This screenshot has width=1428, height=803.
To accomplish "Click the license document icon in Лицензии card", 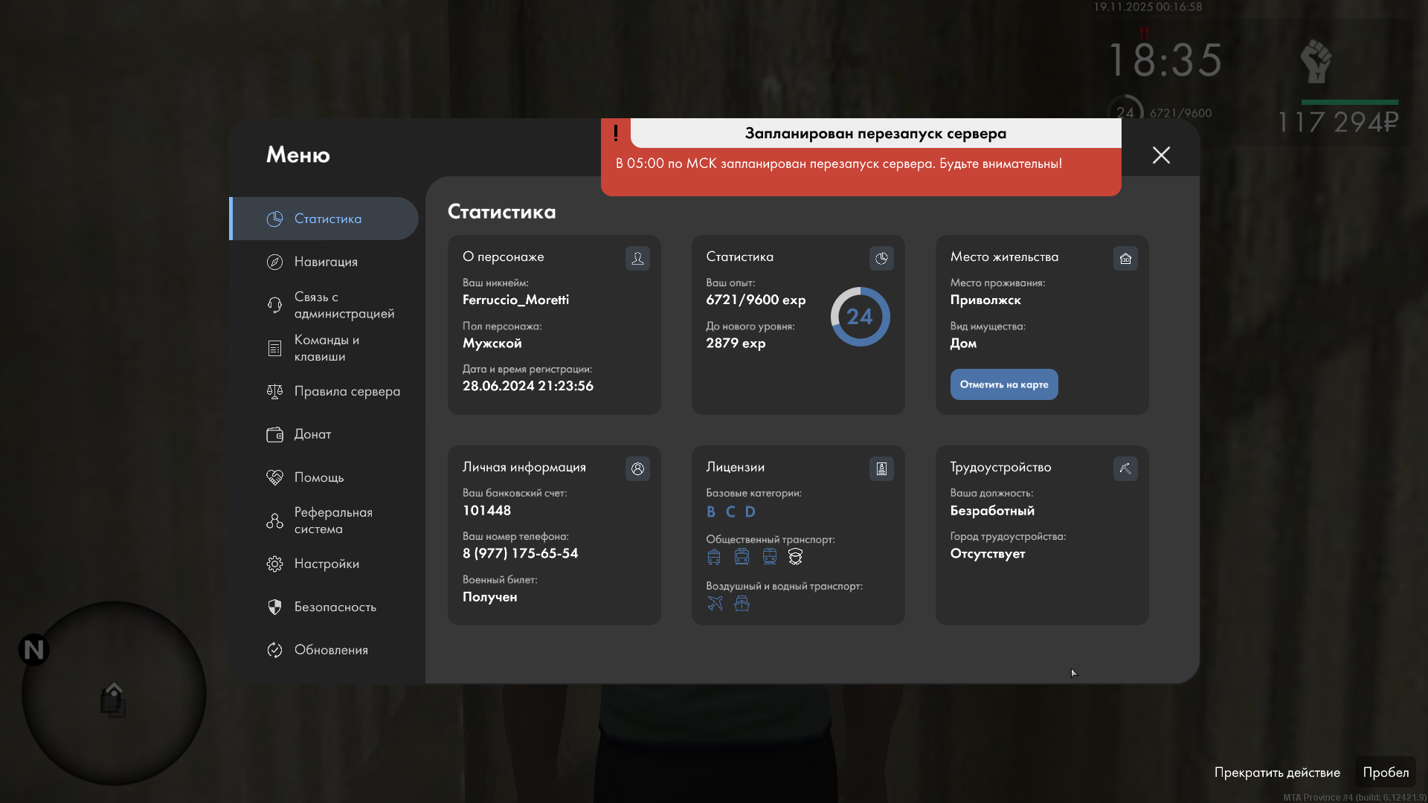I will point(881,468).
